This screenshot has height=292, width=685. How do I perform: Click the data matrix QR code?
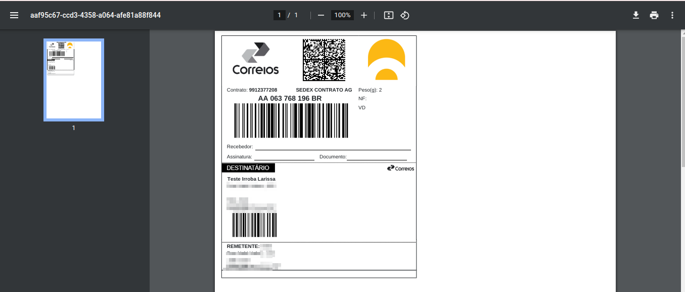pos(324,60)
